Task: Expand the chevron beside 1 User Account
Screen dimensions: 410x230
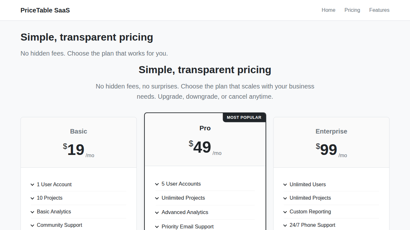Action: 32,185
